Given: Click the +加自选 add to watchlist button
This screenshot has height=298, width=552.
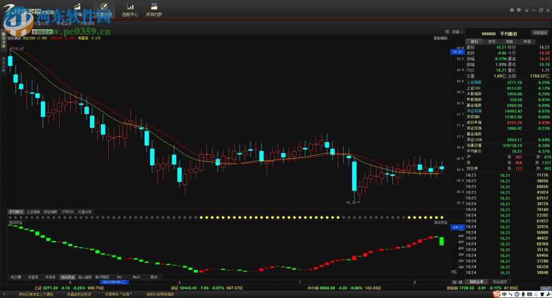Looking at the screenshot, I should tap(40, 32).
